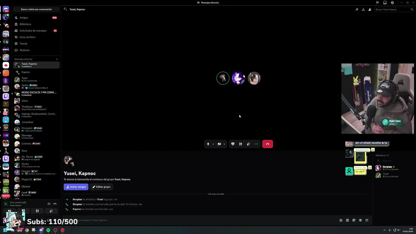Open TheBlazer direct message
The width and height of the screenshot is (416, 234).
click(36, 108)
